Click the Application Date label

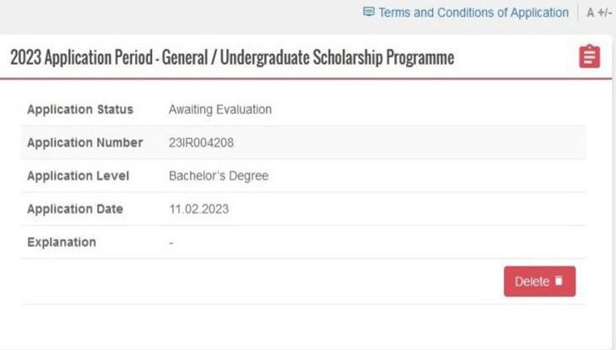coord(75,209)
